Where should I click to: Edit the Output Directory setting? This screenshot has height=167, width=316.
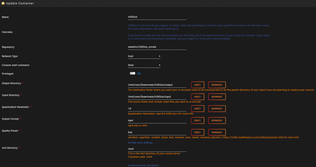(197, 85)
